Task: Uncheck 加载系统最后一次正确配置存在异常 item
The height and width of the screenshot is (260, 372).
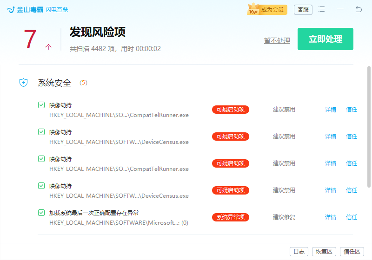Action: pyautogui.click(x=41, y=213)
